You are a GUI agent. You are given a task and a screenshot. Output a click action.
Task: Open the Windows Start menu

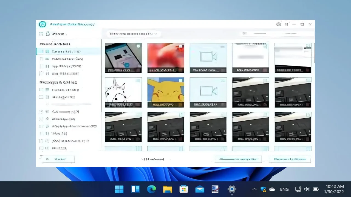click(x=119, y=189)
